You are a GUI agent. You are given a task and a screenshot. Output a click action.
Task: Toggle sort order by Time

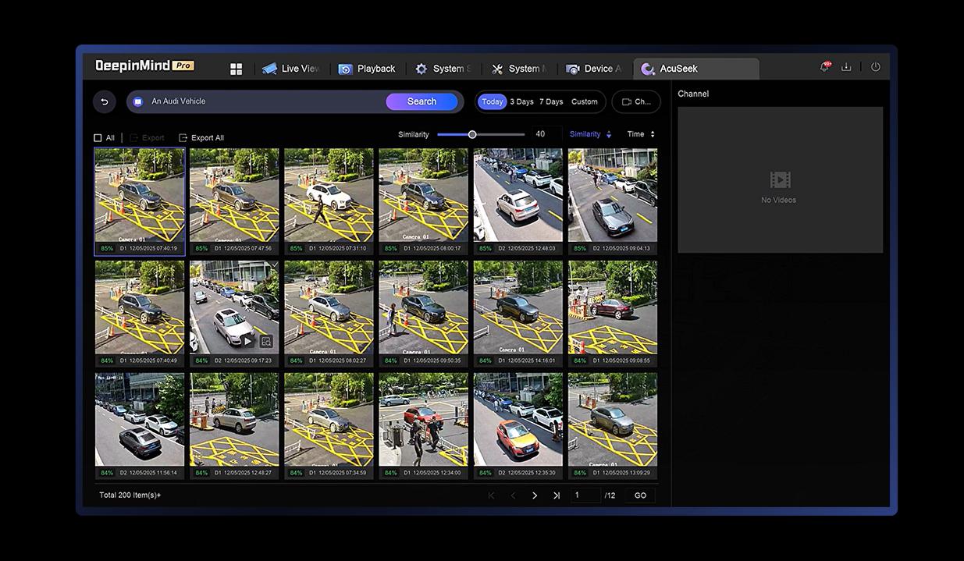[641, 134]
